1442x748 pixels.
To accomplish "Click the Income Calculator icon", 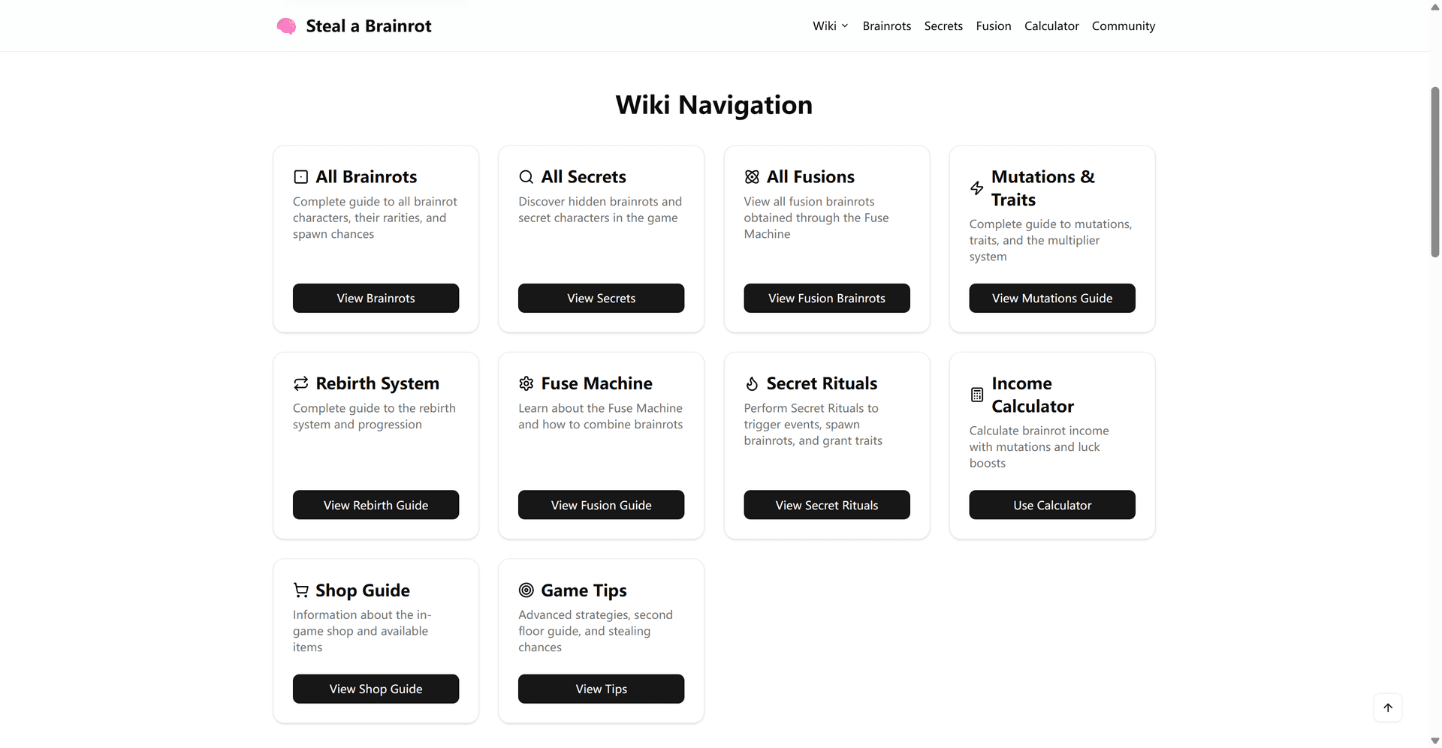I will tap(976, 395).
